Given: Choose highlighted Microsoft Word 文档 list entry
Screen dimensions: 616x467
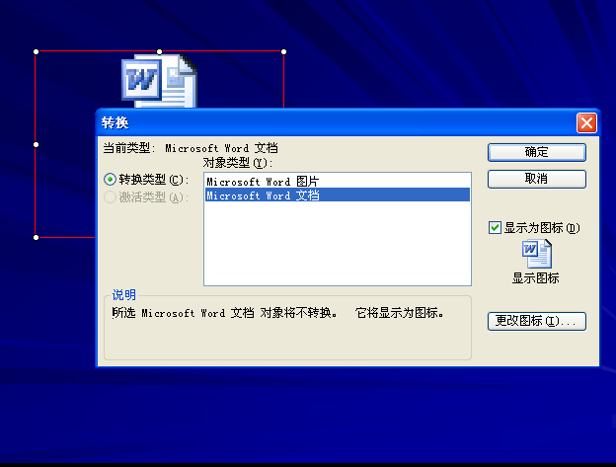Looking at the screenshot, I should (x=338, y=195).
